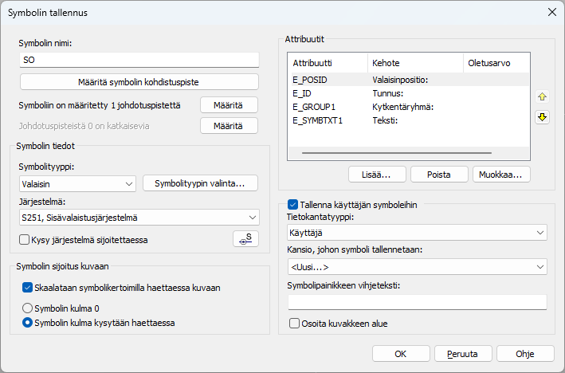The image size is (565, 373).
Task: Expand the Järjestelmä dropdown list
Action: [x=139, y=217]
